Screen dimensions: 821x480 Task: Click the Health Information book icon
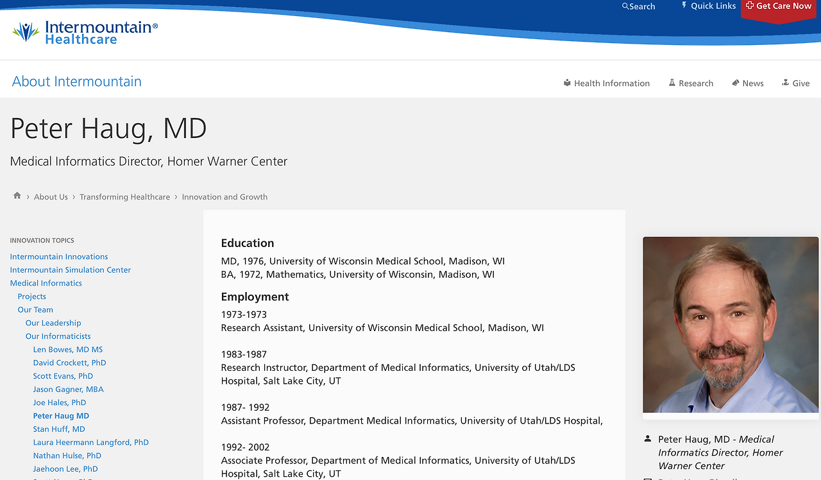tap(567, 83)
